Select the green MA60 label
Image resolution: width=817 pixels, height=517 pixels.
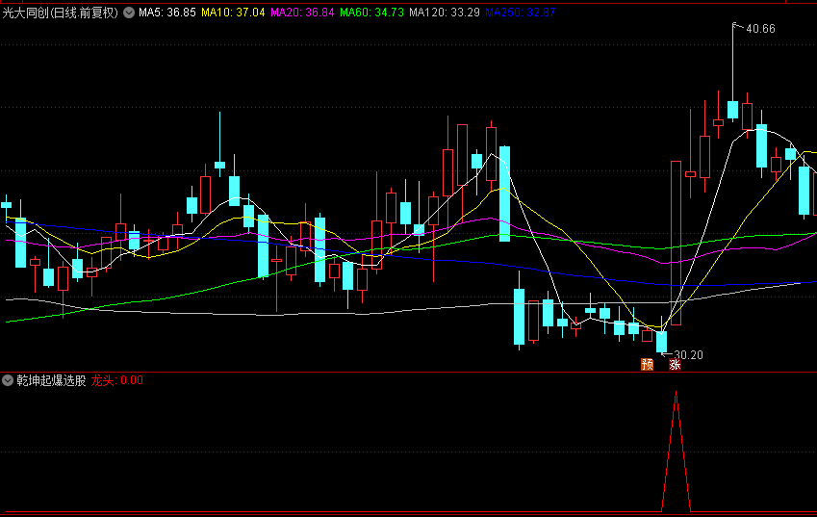tap(371, 13)
